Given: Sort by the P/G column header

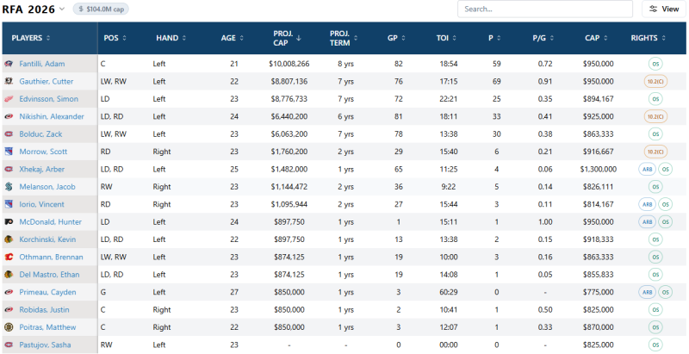Looking at the screenshot, I should [543, 38].
